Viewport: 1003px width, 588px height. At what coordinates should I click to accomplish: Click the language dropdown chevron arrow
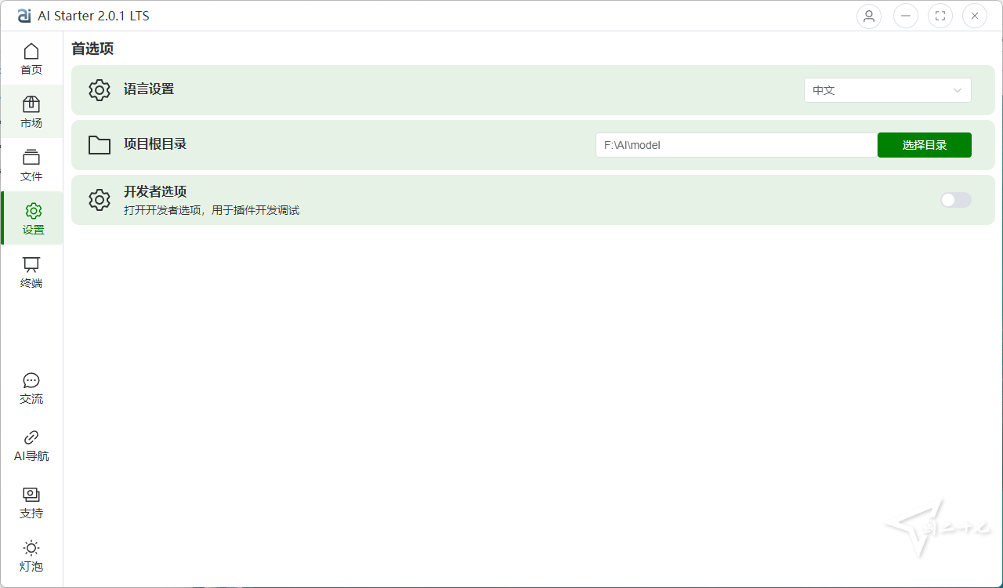[957, 90]
